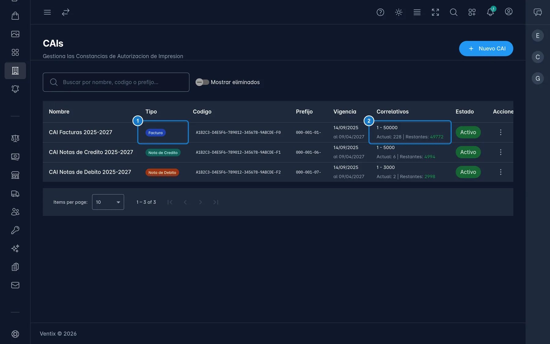
Task: Open delivery truck sidebar icon
Action: click(x=15, y=194)
